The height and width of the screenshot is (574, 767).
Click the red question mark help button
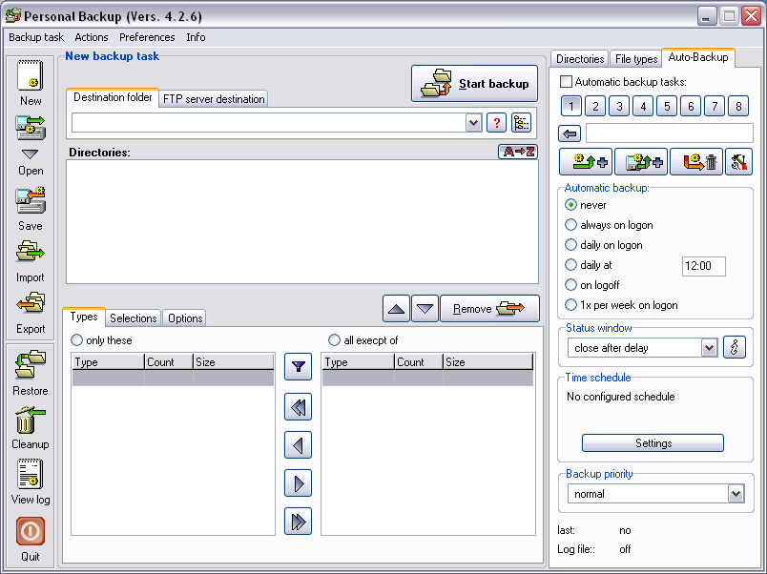tap(496, 122)
